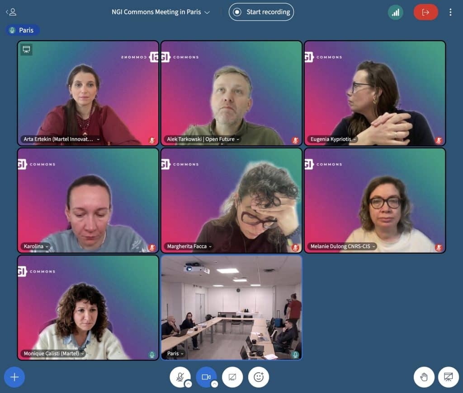This screenshot has width=463, height=393.
Task: Select the Paris room video tile
Action: [x=231, y=308]
